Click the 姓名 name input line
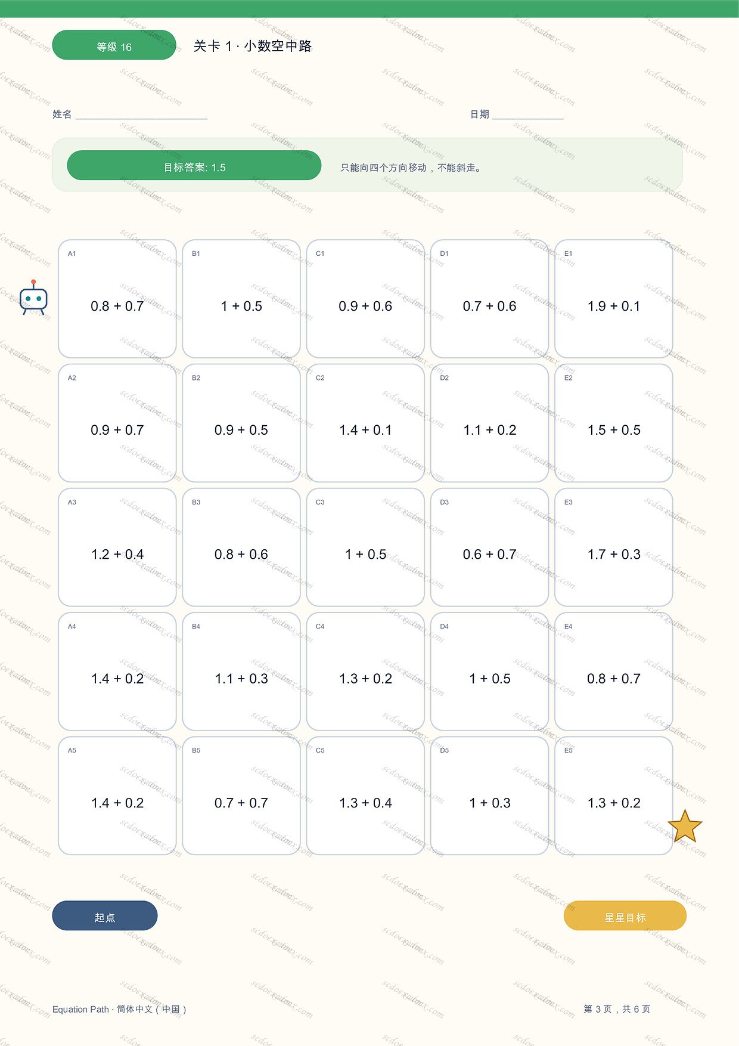The height and width of the screenshot is (1046, 739). [x=141, y=114]
